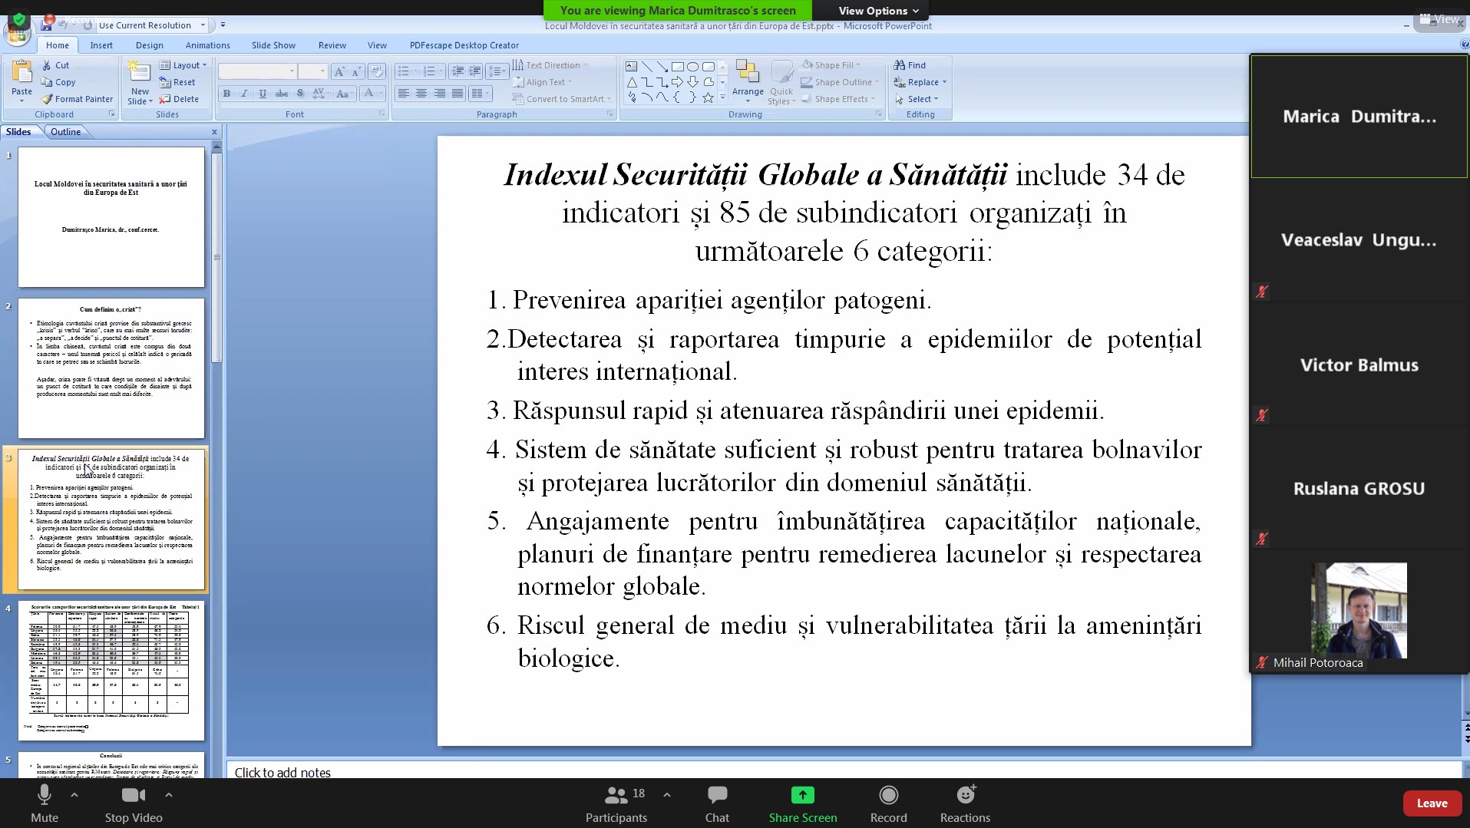Select the Format Painter brush

point(47,99)
